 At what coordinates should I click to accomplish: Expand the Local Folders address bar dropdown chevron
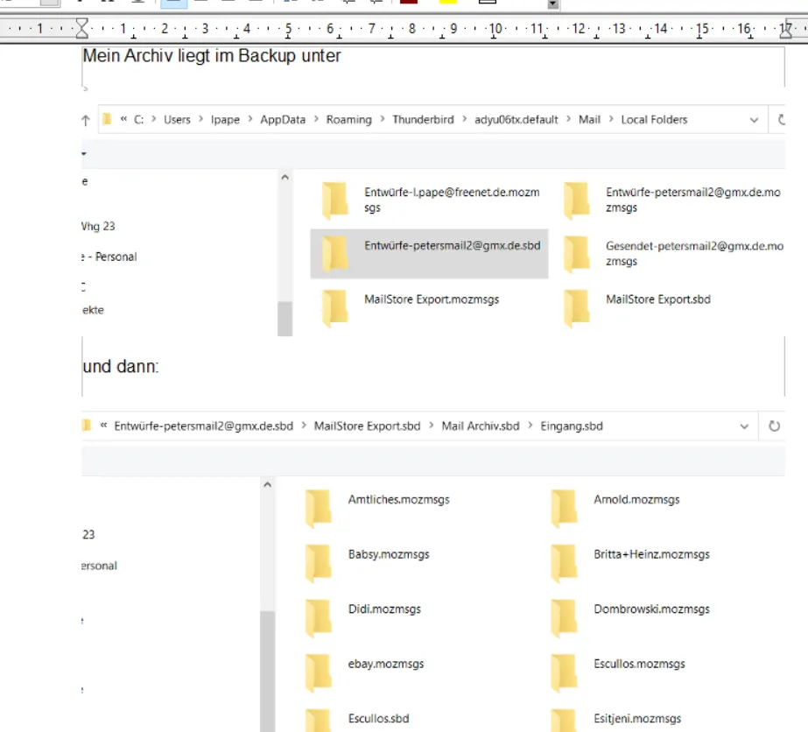(754, 120)
